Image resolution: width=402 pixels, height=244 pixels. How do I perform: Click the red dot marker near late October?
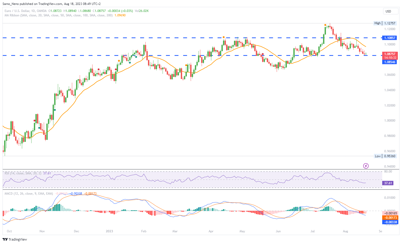pos(34,120)
